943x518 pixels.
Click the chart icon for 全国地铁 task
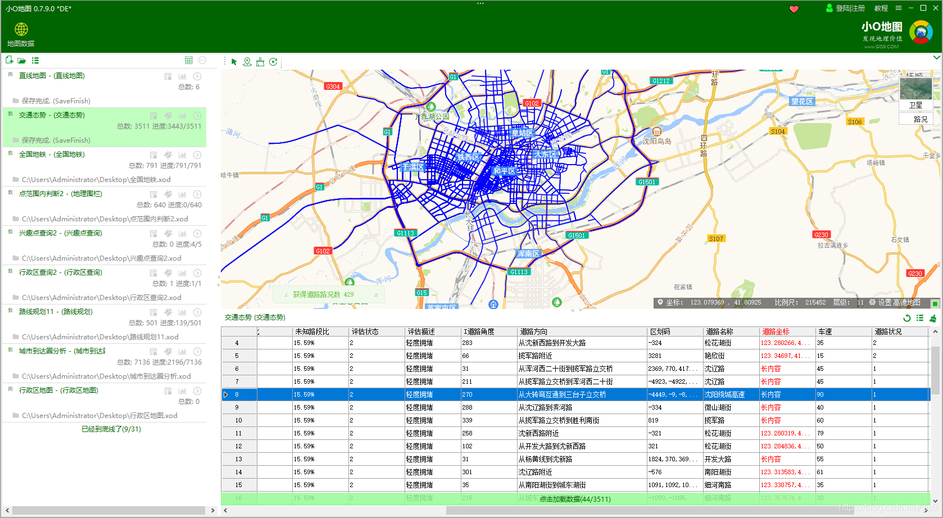coord(182,155)
